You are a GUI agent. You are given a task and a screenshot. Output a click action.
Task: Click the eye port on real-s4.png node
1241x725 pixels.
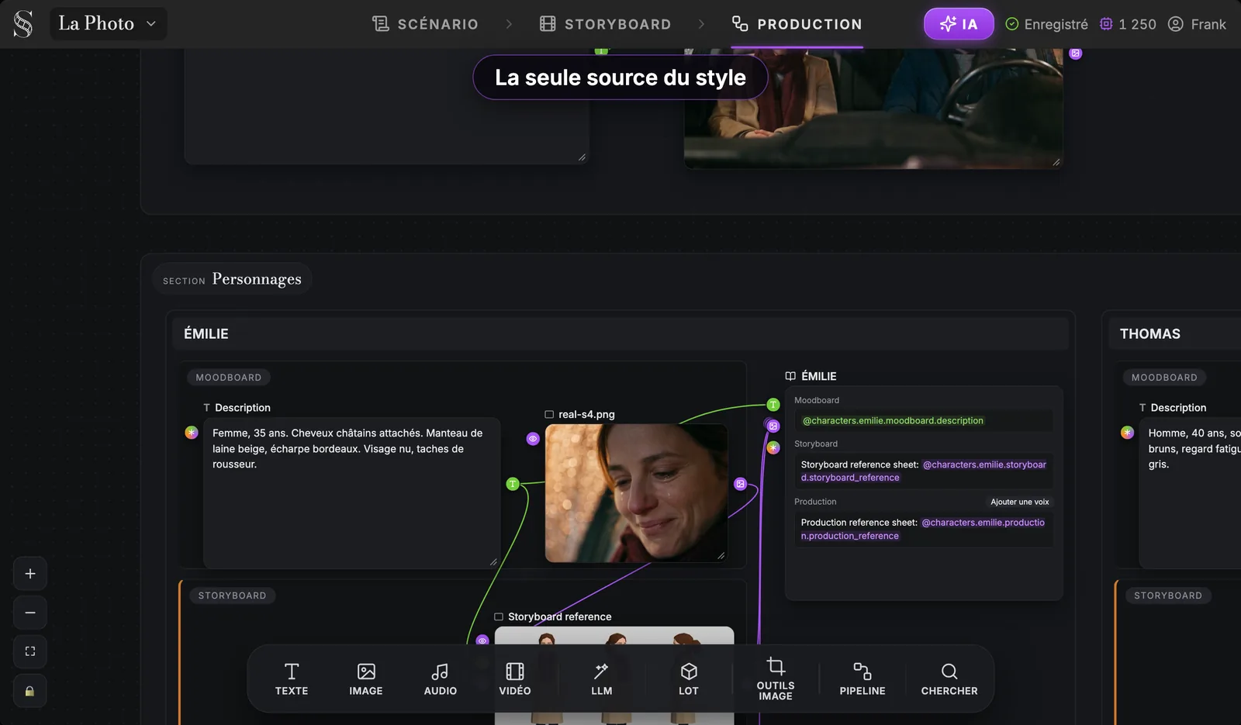coord(533,439)
